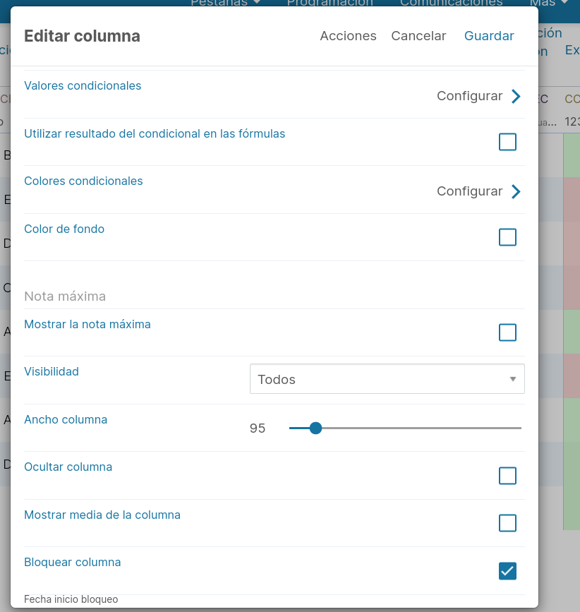Open Pestañas menu in background top bar

click(226, 3)
